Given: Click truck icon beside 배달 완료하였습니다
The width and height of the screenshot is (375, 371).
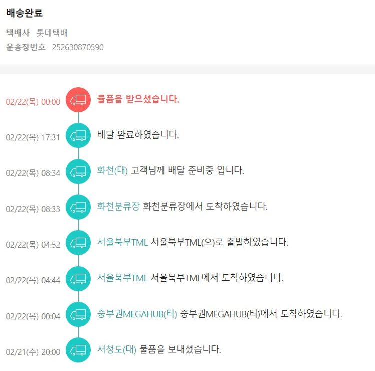Looking at the screenshot, I should coord(78,135).
